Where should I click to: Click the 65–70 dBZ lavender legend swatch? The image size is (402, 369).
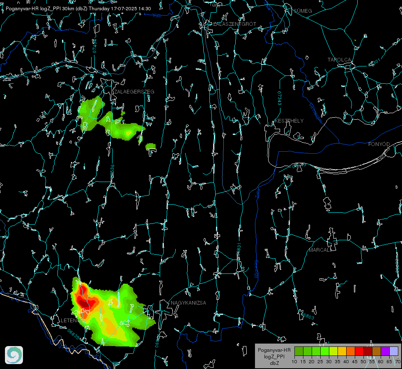pos(394,351)
